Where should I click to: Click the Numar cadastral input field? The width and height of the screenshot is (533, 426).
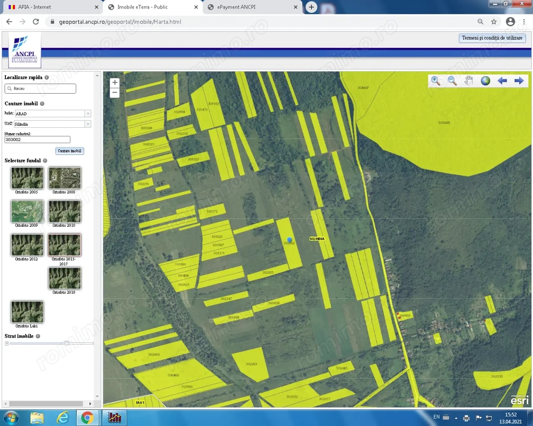click(37, 140)
